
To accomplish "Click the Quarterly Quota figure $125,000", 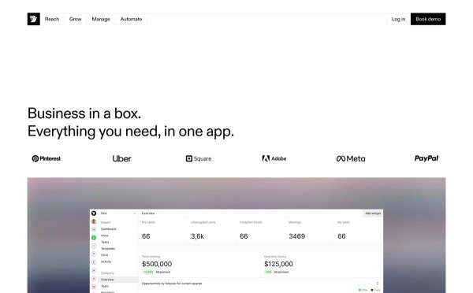I will pos(278,264).
